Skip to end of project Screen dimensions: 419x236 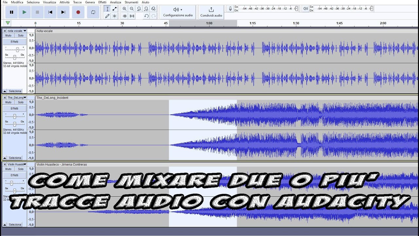(x=63, y=12)
